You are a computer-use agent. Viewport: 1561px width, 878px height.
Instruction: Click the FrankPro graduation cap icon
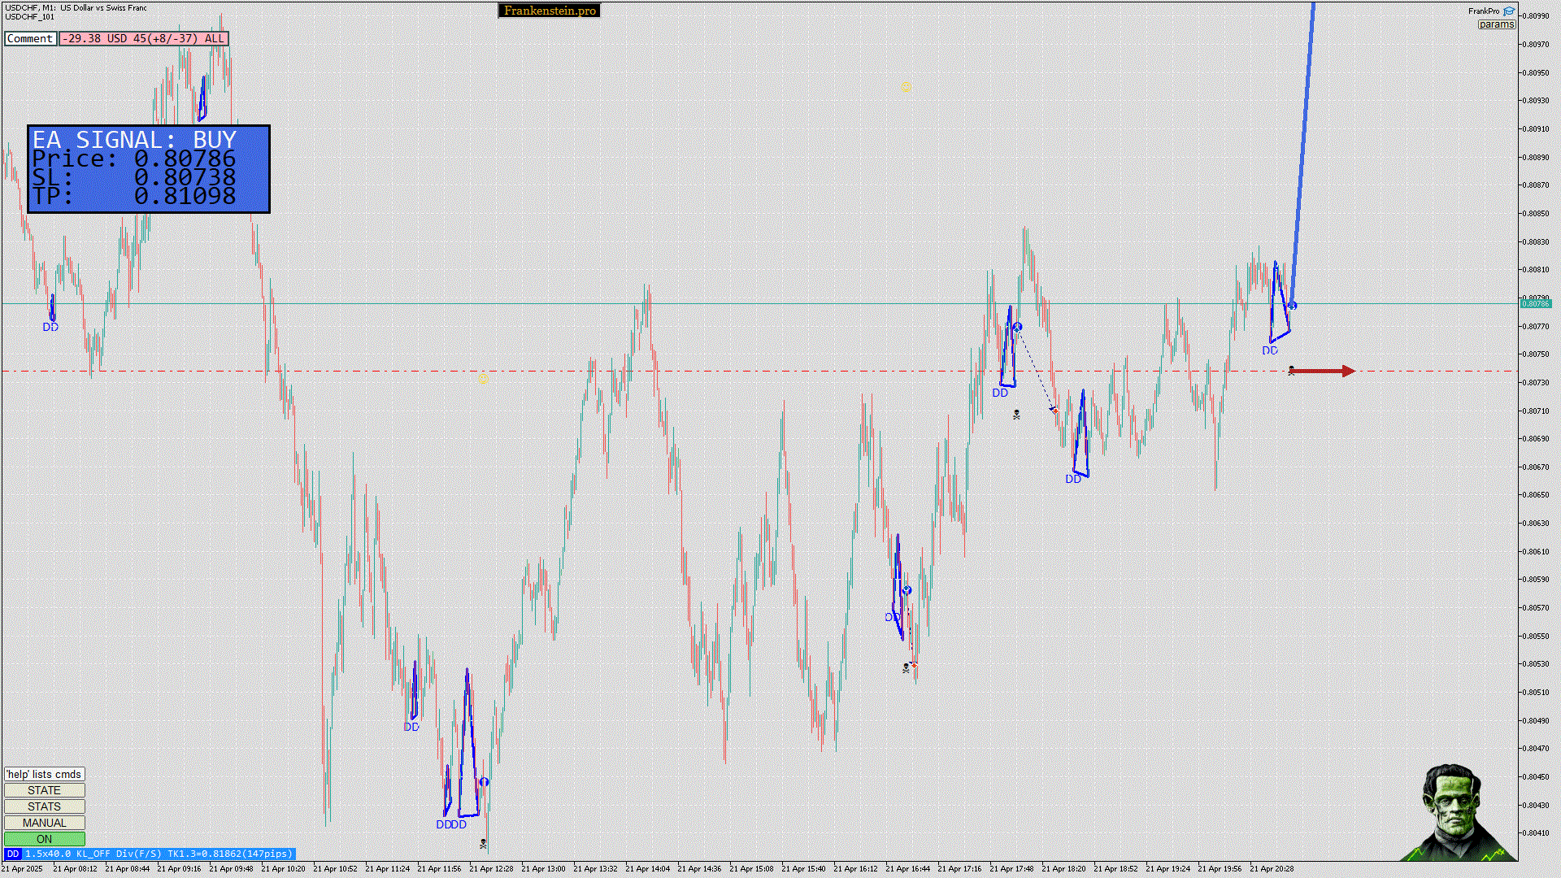(1509, 11)
